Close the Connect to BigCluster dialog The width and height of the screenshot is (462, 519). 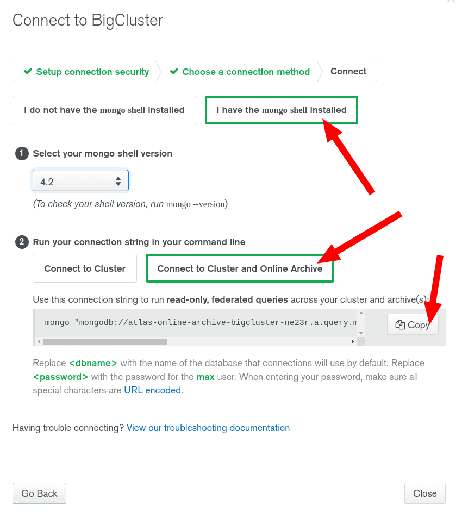coord(424,493)
